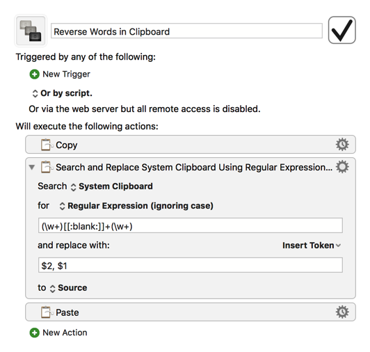Open the Copy action gear menu
The height and width of the screenshot is (352, 370).
pyautogui.click(x=342, y=145)
